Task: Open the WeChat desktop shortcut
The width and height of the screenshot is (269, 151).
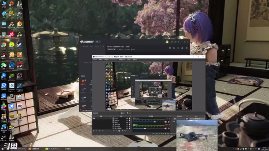Action: (4, 65)
